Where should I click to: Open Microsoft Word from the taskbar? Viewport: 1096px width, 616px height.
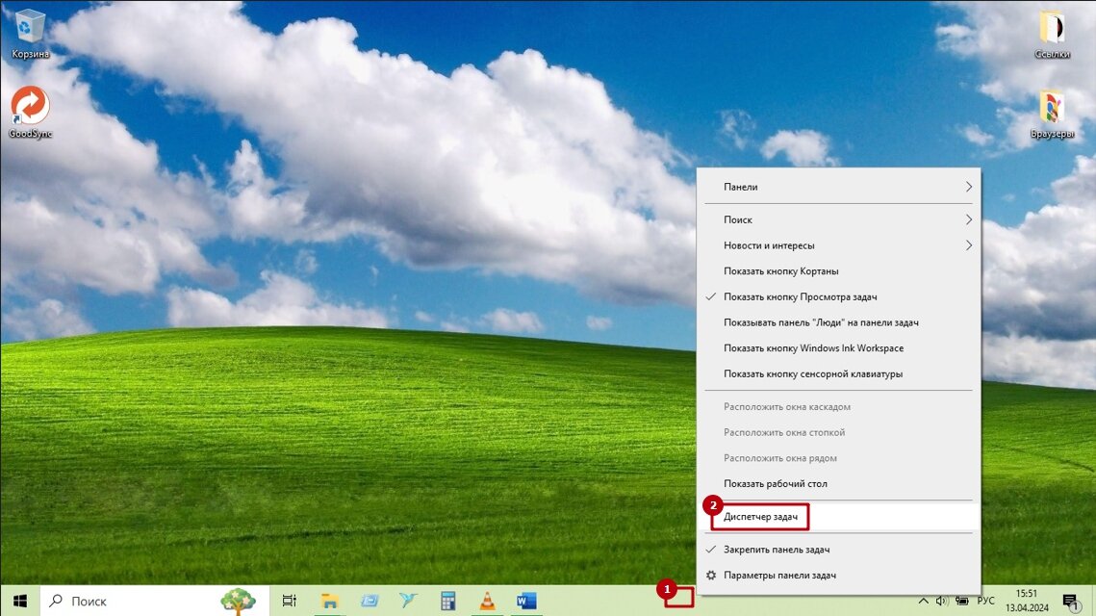[x=526, y=601]
